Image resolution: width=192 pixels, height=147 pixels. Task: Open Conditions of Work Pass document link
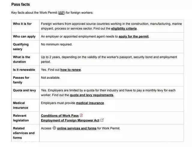60,116
